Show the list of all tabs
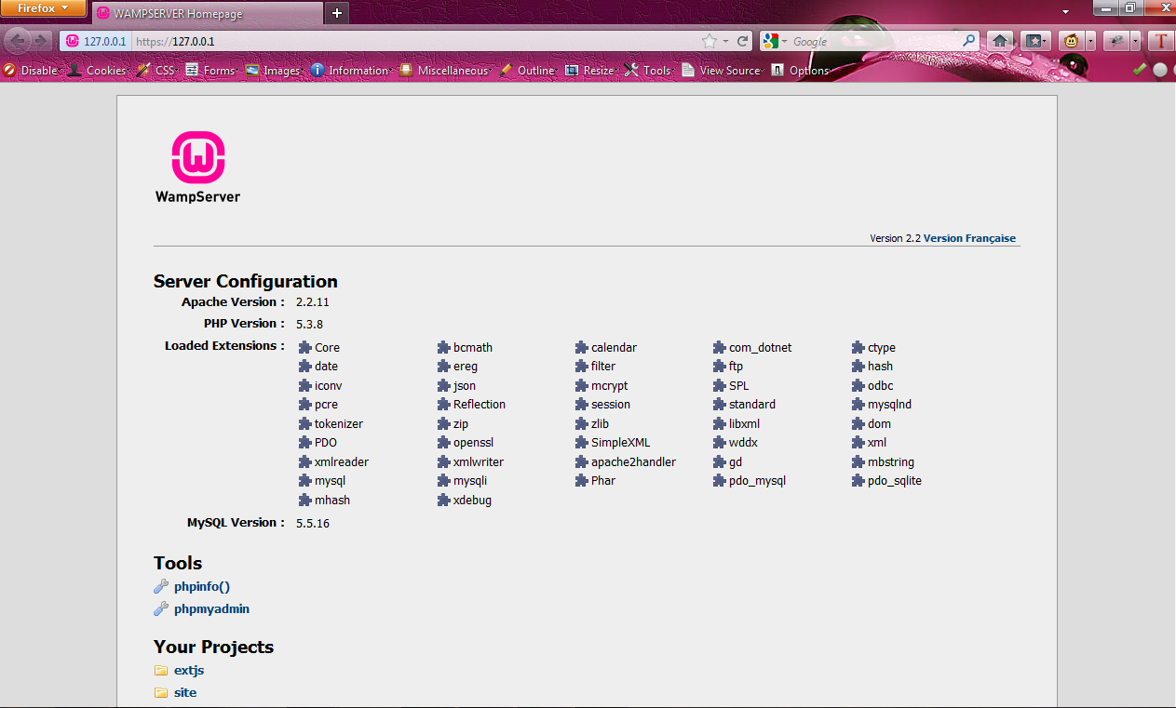Viewport: 1176px width, 708px height. [x=1065, y=12]
